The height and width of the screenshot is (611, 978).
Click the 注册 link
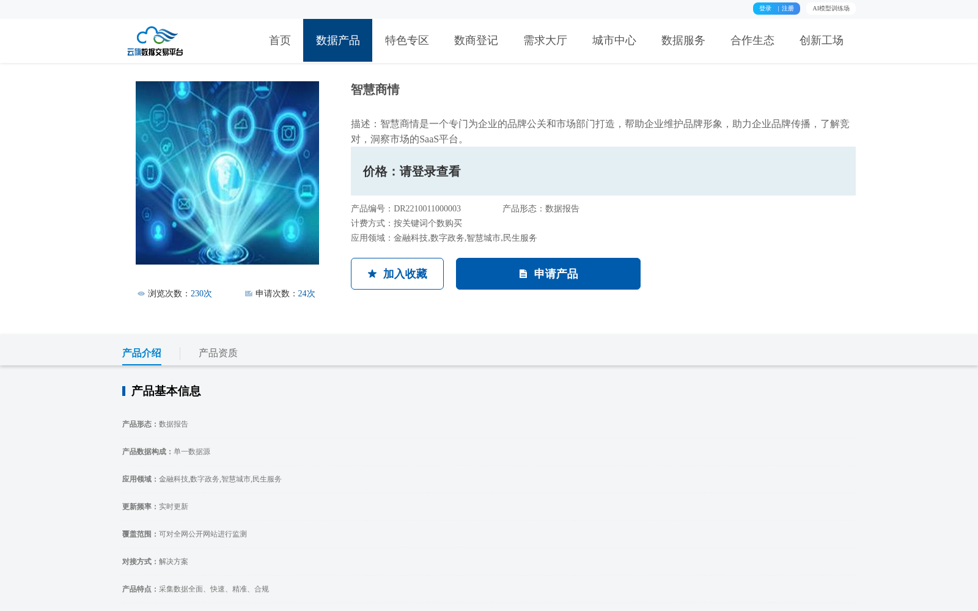(x=788, y=9)
